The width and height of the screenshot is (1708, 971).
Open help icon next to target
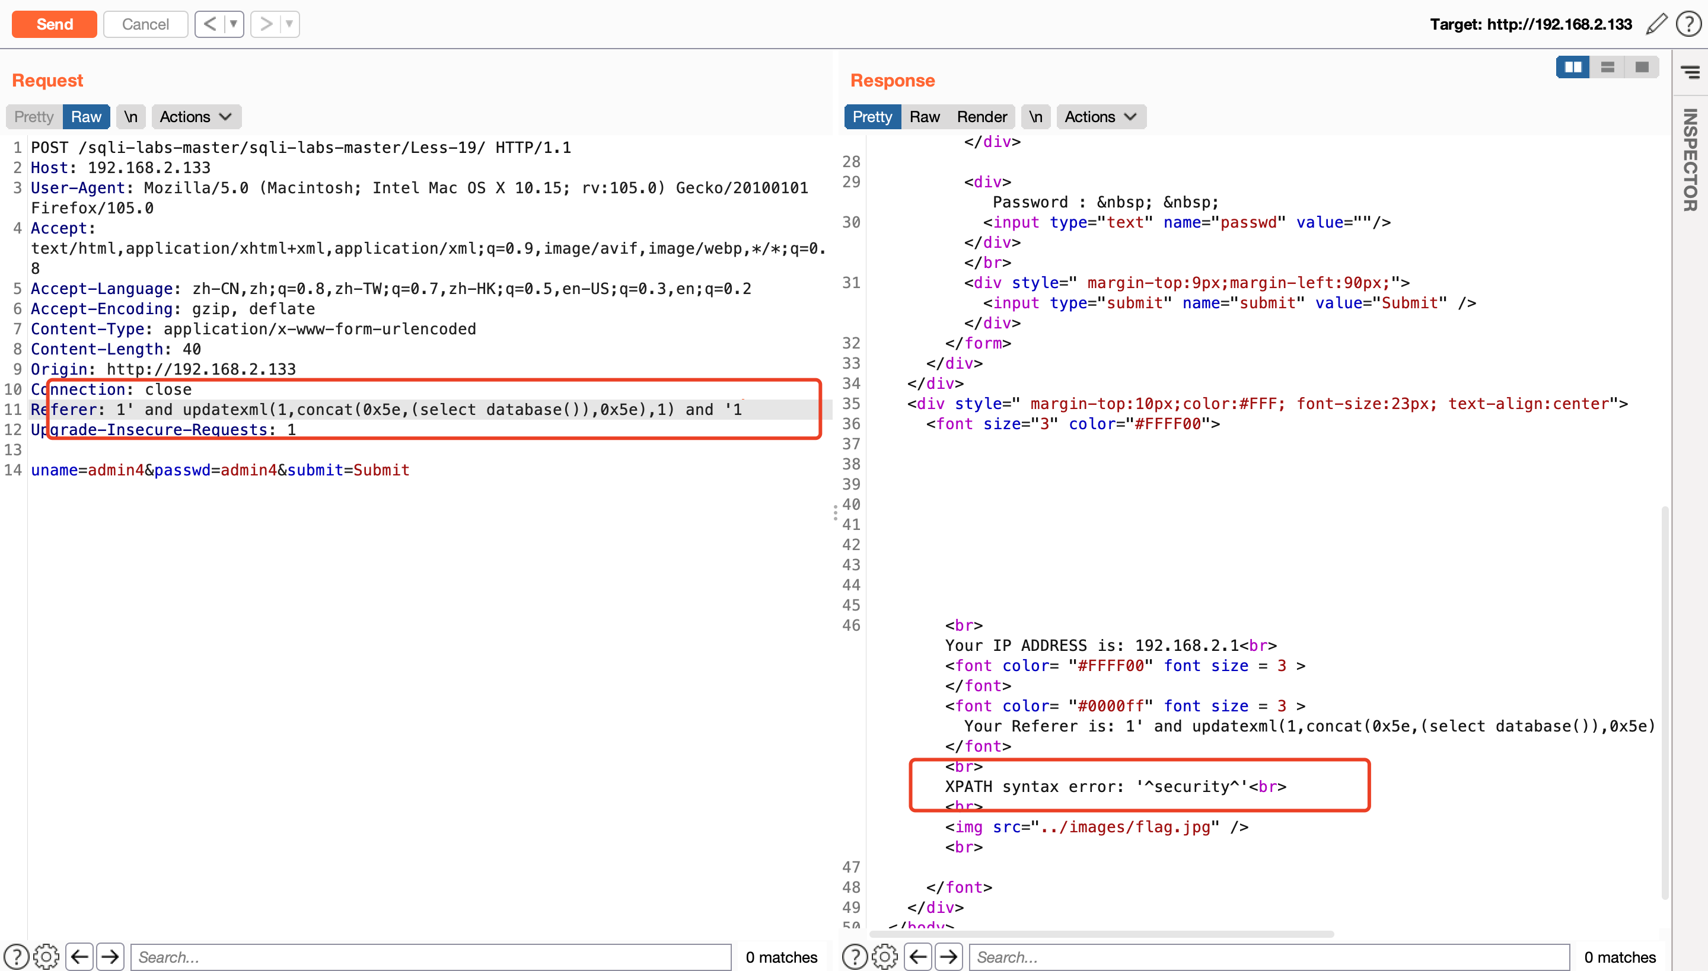click(1688, 24)
